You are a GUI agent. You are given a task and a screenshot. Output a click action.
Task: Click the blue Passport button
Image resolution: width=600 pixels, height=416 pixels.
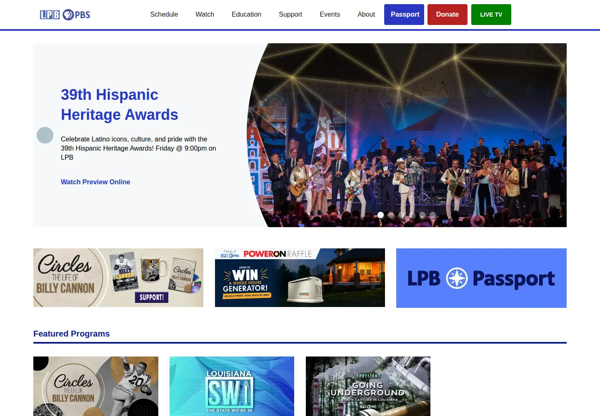point(404,15)
